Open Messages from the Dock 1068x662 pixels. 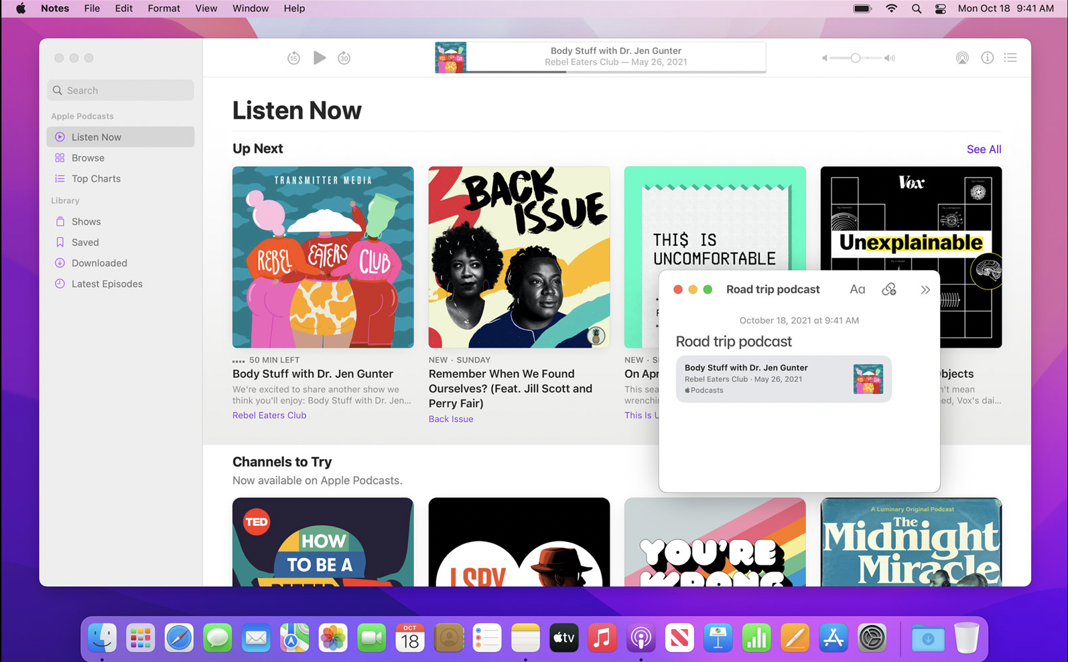pyautogui.click(x=217, y=638)
